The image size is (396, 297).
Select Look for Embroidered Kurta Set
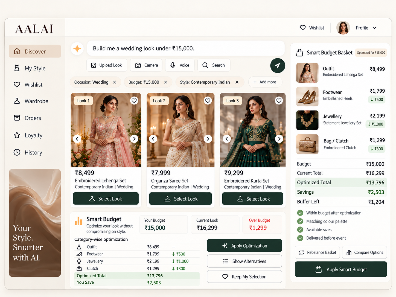coord(253,199)
